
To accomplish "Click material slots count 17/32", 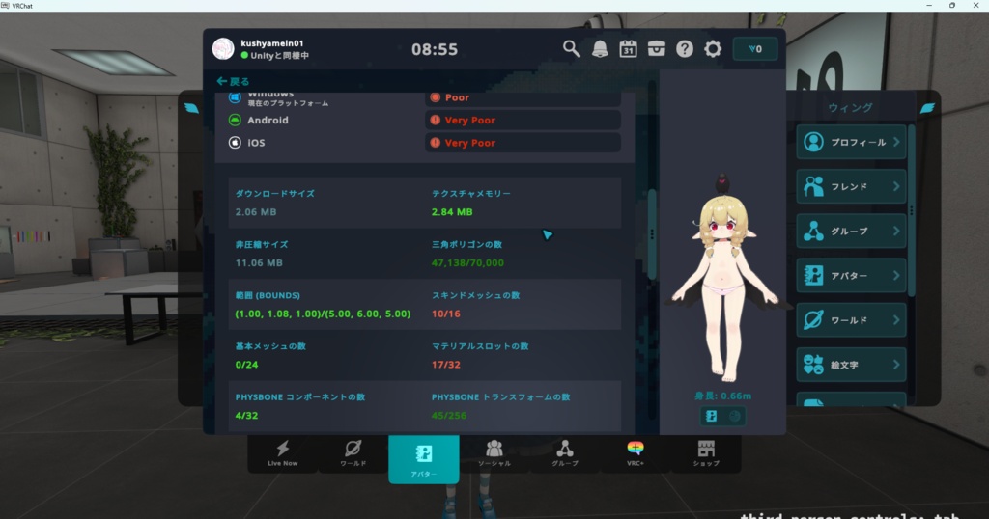I will [x=445, y=365].
